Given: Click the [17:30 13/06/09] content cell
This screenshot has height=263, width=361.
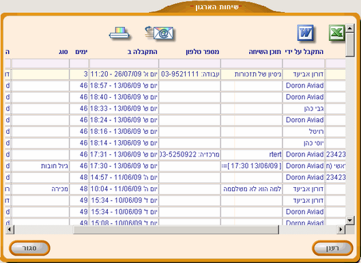Looking at the screenshot, I should pos(251,166).
